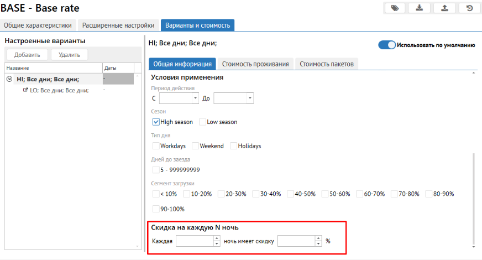
Task: Click scroll-down arrow of variants list
Action: [138, 246]
